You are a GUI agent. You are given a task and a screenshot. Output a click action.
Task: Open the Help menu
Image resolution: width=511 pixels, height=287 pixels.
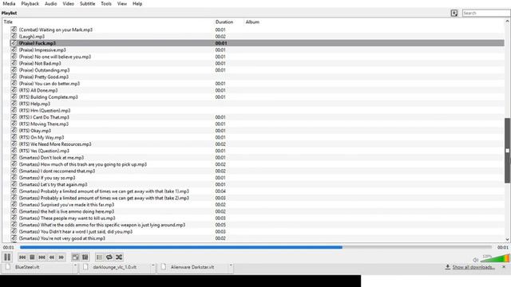click(x=137, y=3)
